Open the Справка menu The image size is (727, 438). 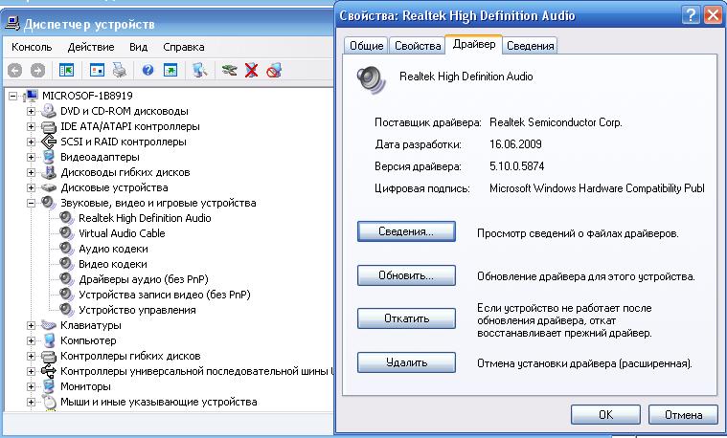click(184, 47)
